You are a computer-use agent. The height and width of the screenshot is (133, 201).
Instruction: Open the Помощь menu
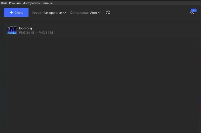point(47,3)
